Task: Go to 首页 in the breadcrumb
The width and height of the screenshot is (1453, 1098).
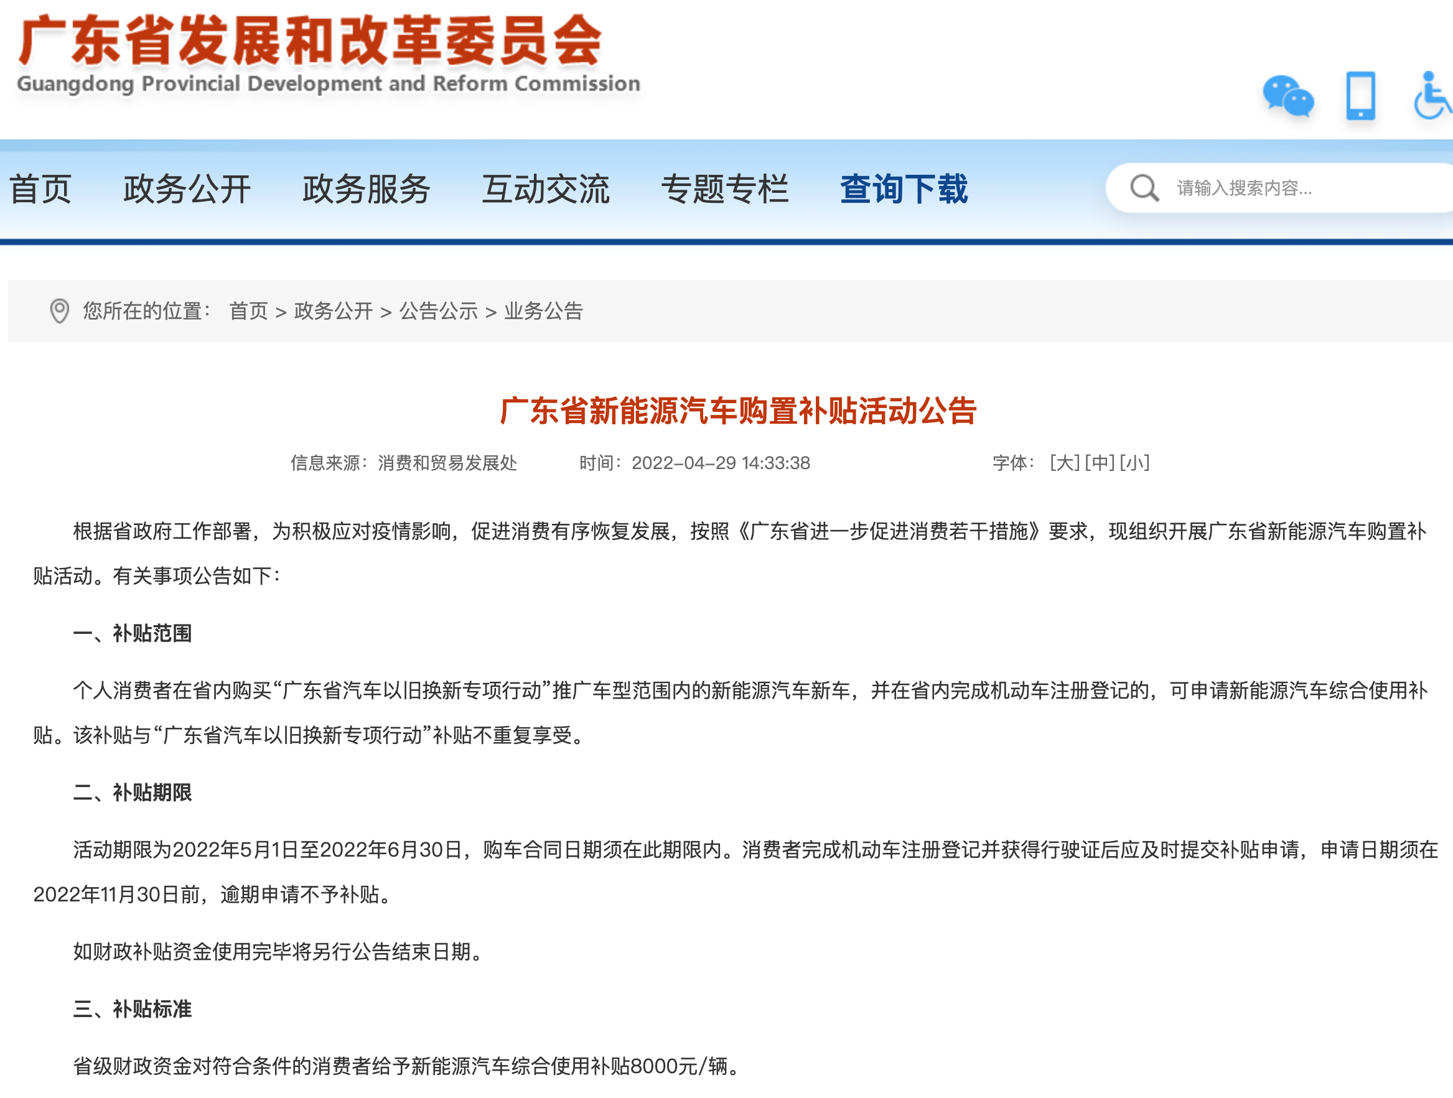Action: 248,311
